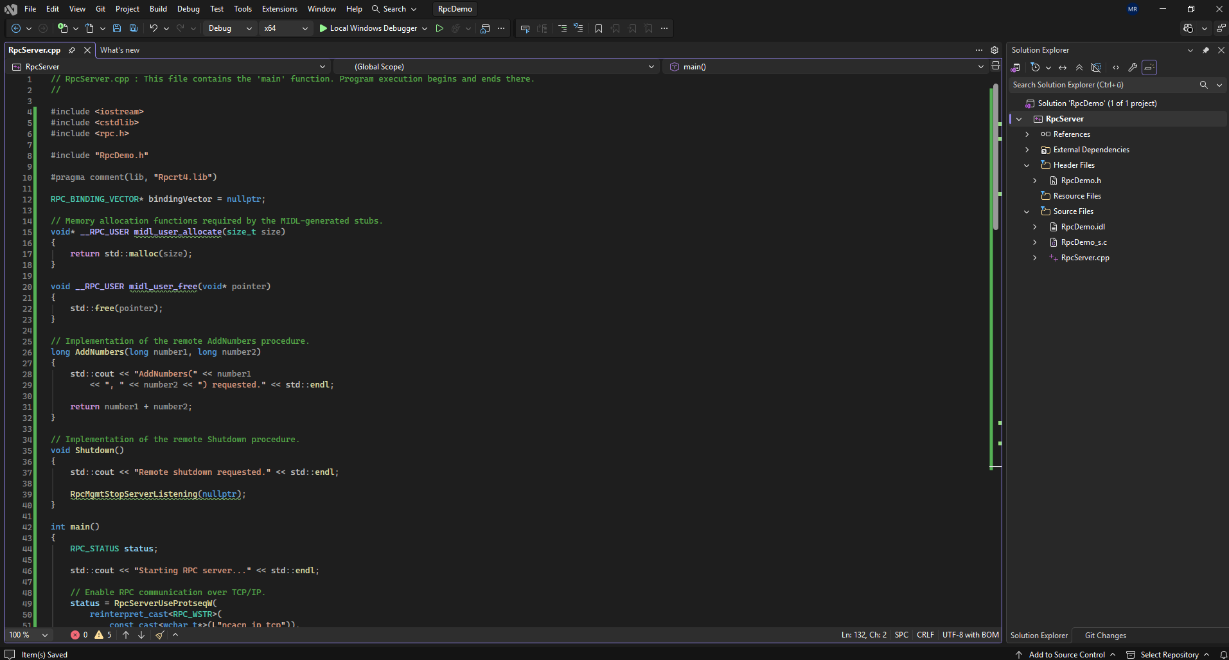1229x660 pixels.
Task: Open the Extensions menu
Action: click(x=279, y=9)
